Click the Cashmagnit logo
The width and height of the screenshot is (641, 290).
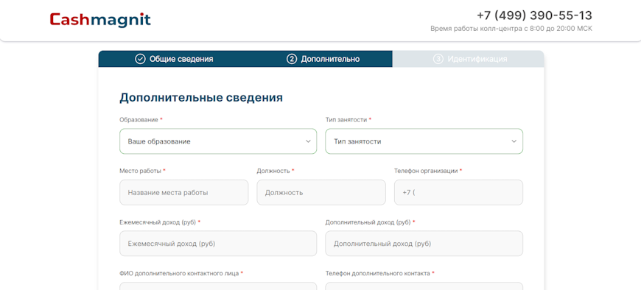tap(100, 20)
